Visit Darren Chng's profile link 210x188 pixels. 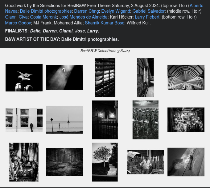[87, 11]
